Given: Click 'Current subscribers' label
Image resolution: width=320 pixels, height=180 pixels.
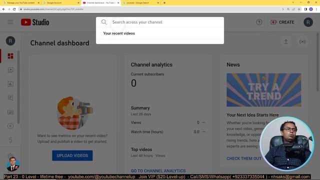Looking at the screenshot, I should click(x=147, y=74).
